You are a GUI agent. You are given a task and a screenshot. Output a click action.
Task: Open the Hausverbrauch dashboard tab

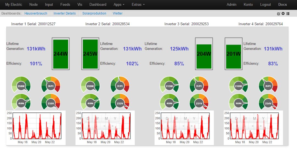point(36,13)
